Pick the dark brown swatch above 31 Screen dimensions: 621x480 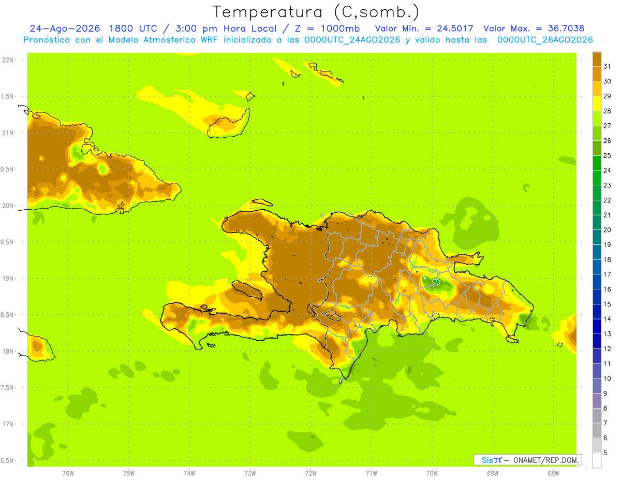(x=597, y=59)
